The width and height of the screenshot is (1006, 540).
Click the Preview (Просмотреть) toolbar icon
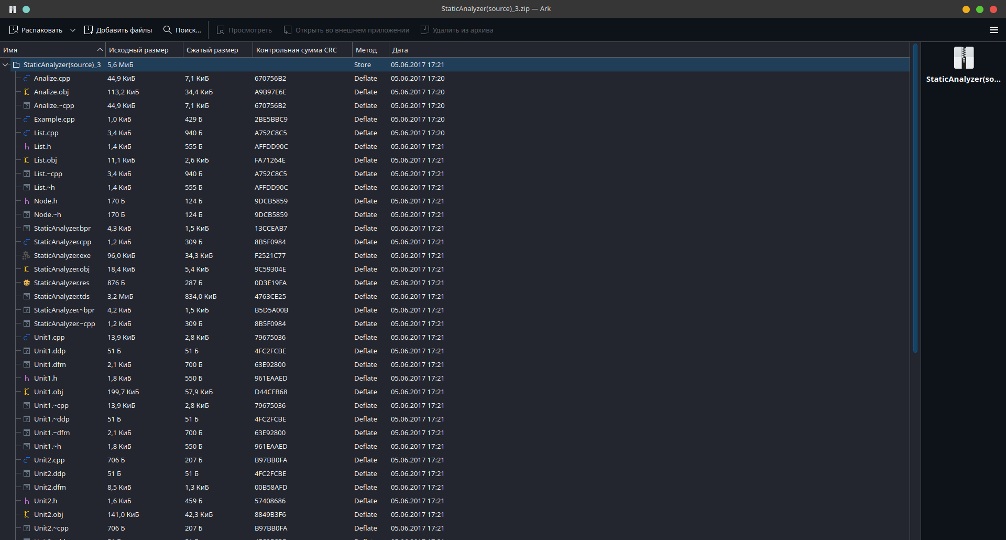221,30
